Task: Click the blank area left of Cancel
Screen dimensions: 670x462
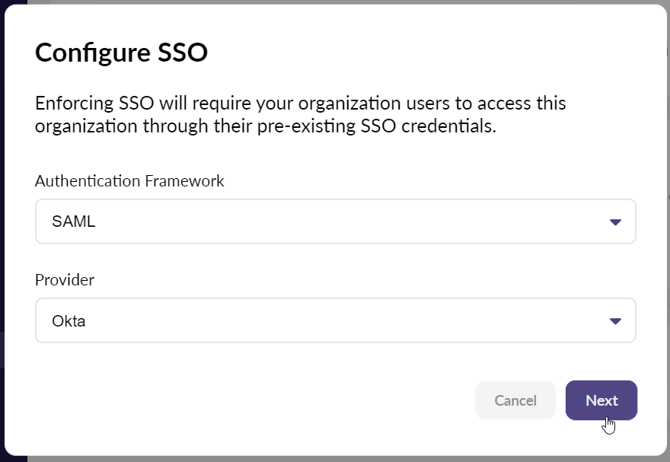Action: tap(257, 400)
